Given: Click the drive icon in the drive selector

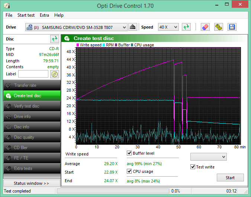Looking at the screenshot, I should point(29,27).
